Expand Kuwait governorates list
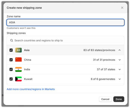Image resolution: width=130 pixels, height=108 pixels. [x=120, y=79]
